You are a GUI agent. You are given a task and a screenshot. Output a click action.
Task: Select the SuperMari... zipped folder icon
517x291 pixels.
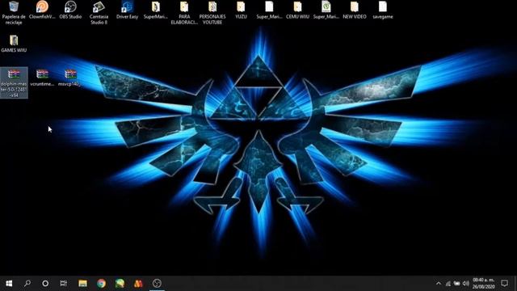tap(155, 10)
